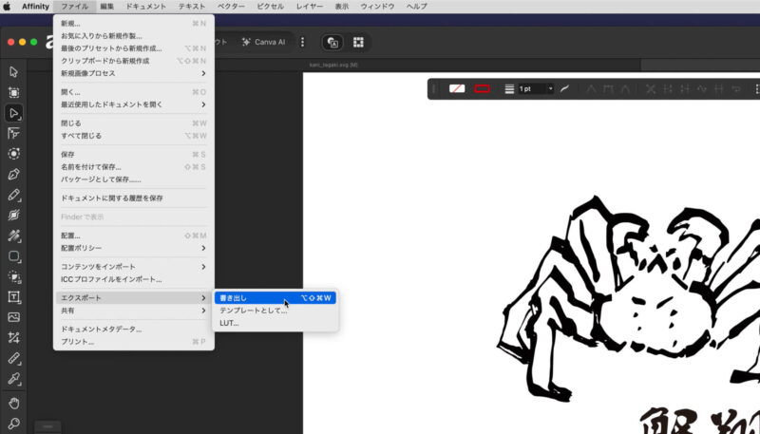Choose ICC プロファイルをインポート...
The width and height of the screenshot is (760, 434).
[x=134, y=279]
